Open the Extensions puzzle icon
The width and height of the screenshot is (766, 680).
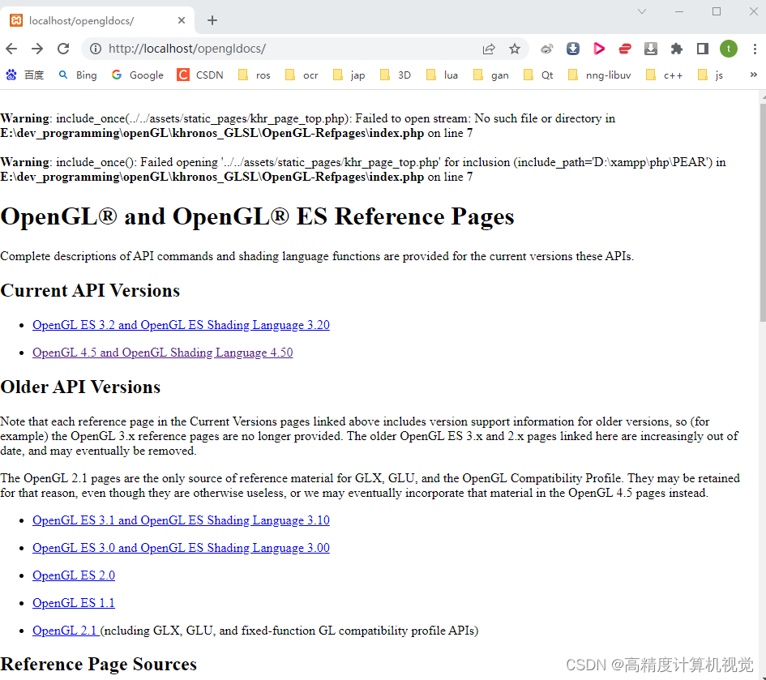point(677,49)
